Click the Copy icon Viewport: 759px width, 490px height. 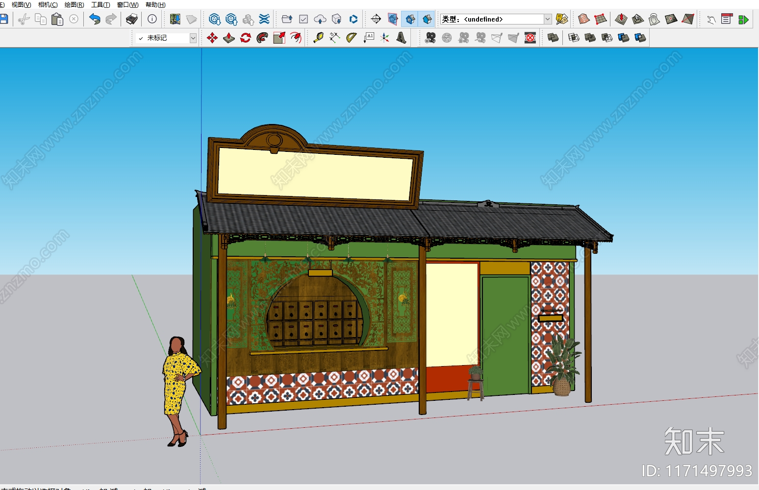[x=40, y=19]
